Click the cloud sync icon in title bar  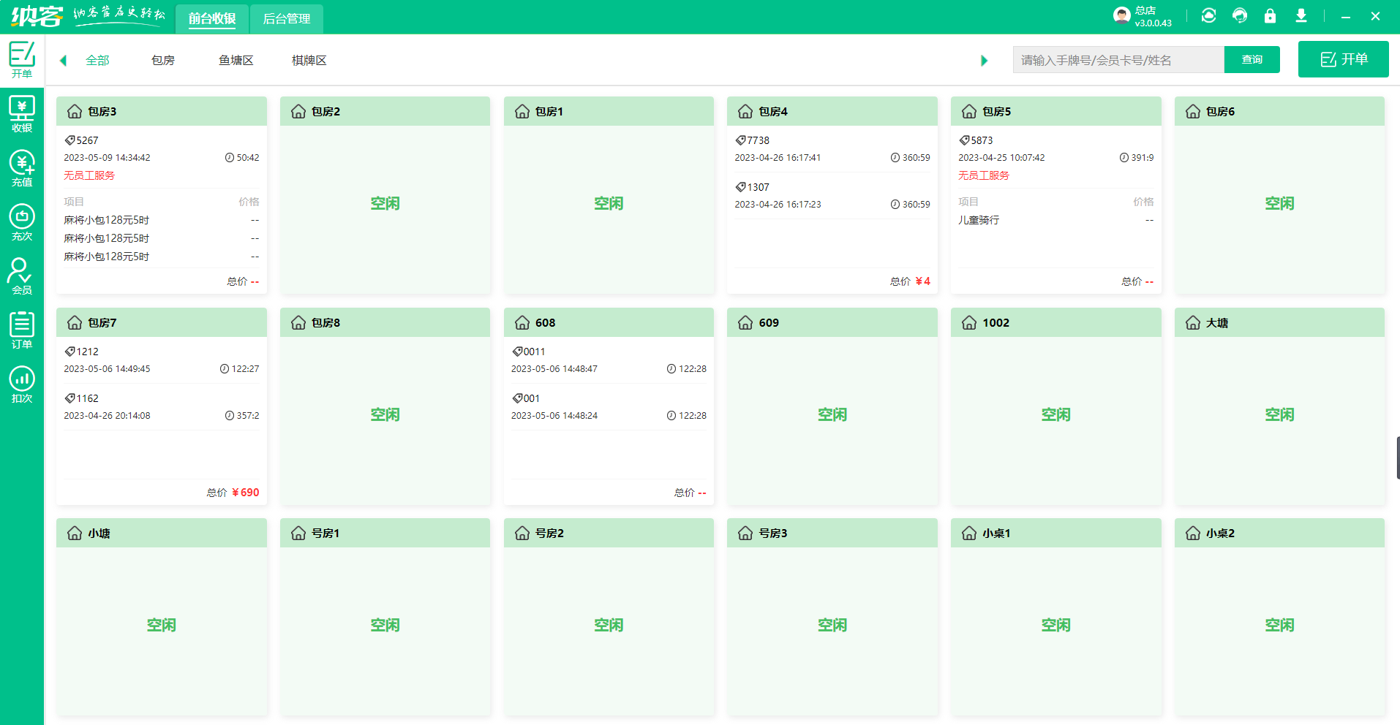click(1208, 16)
